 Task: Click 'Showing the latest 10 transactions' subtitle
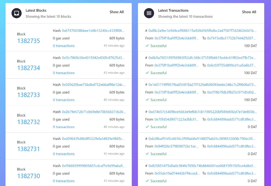coord(185,17)
